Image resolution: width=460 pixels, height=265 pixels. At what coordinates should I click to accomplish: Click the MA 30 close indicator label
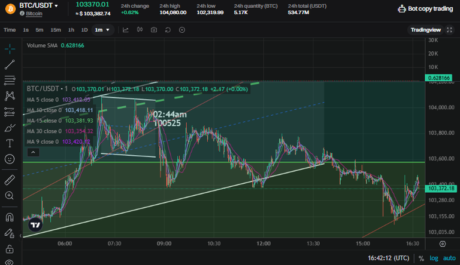coord(44,131)
